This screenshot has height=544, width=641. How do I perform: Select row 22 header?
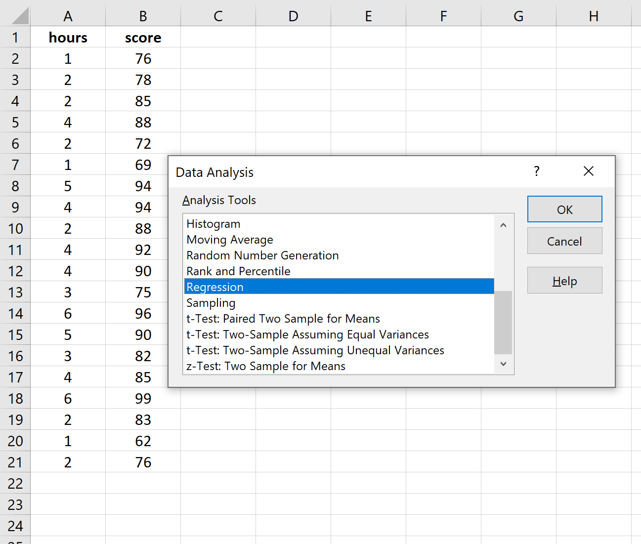[15, 483]
